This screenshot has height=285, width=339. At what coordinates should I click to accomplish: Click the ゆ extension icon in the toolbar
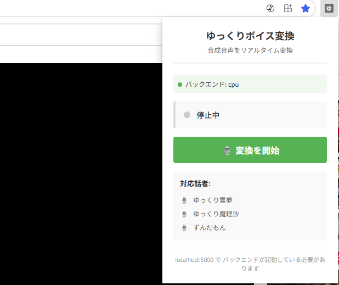click(x=329, y=9)
